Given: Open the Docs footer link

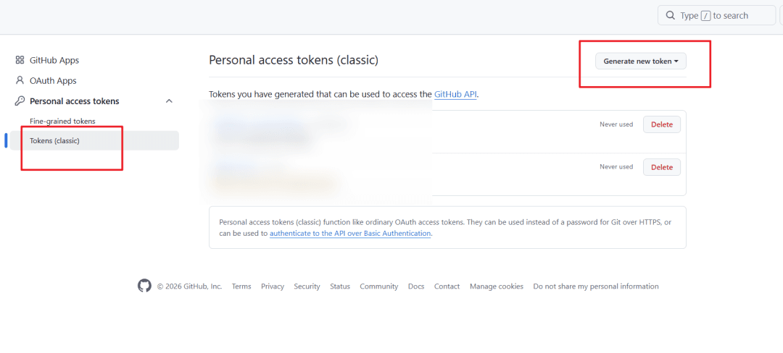Looking at the screenshot, I should [x=416, y=286].
